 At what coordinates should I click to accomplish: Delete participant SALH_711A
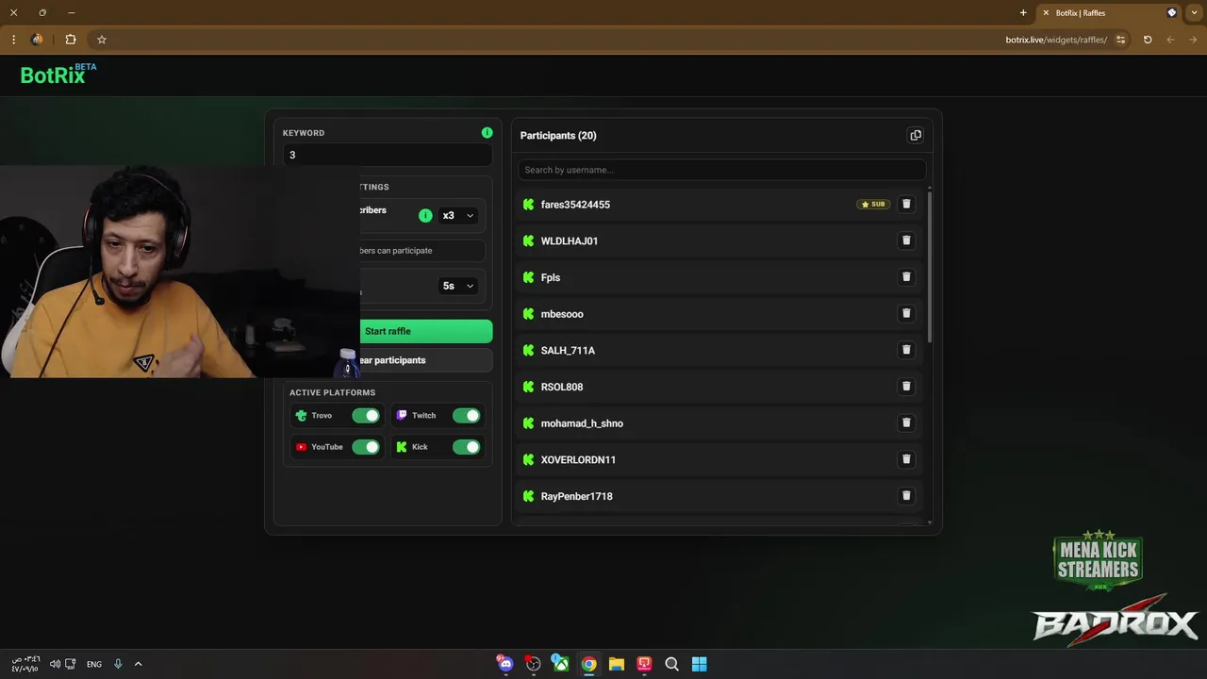tap(906, 350)
